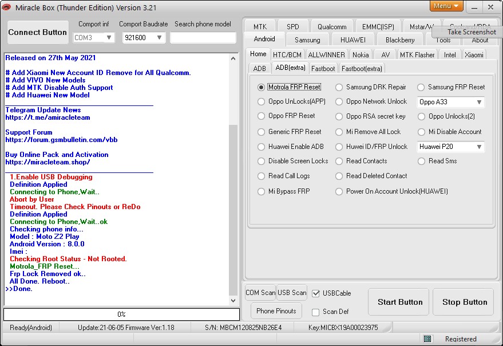Switch to the MTK Flasher subtab
Image resolution: width=503 pixels, height=346 pixels.
[417, 54]
